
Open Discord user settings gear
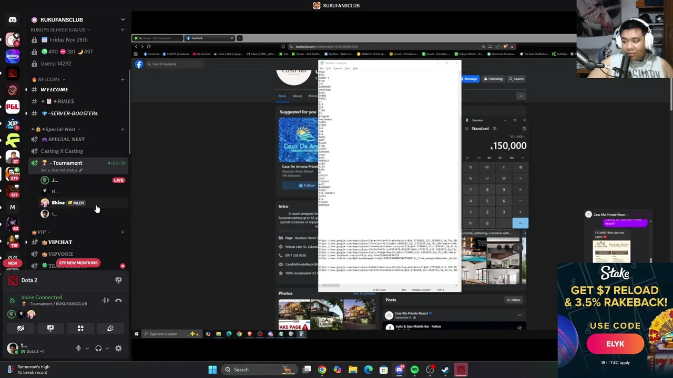[x=118, y=348]
